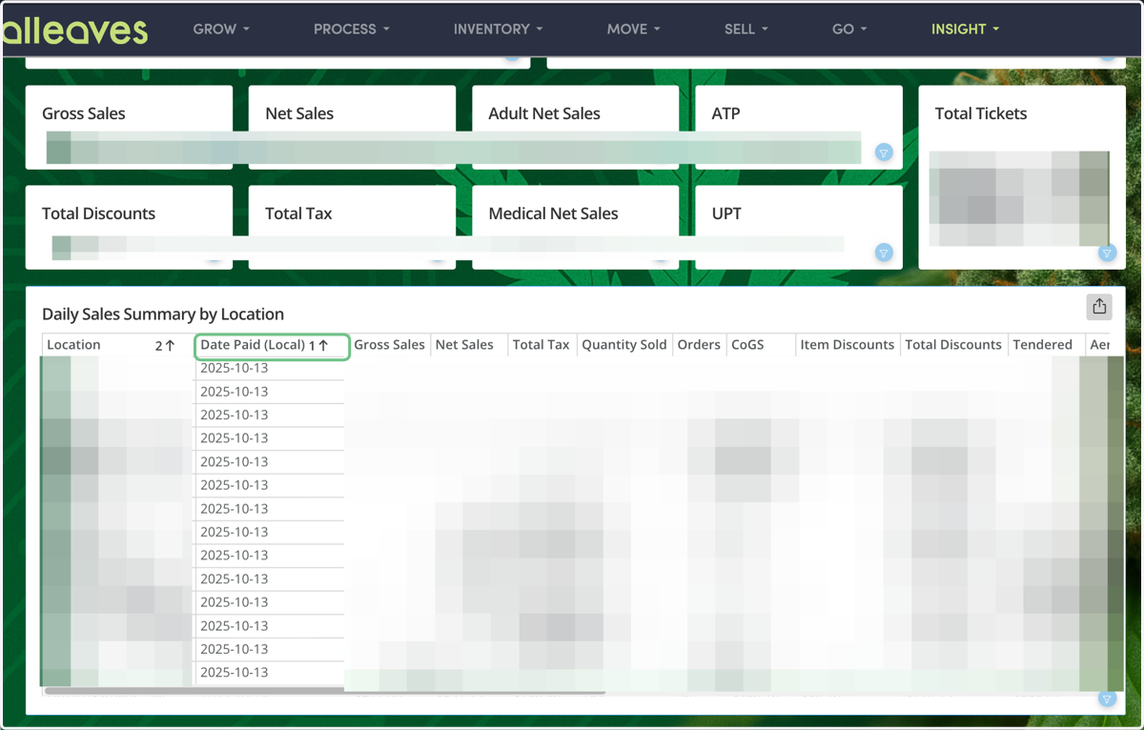Sort by Gross Sales column header

coord(390,345)
